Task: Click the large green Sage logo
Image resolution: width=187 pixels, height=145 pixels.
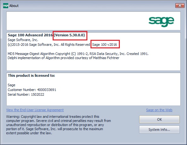Action: (x=161, y=21)
